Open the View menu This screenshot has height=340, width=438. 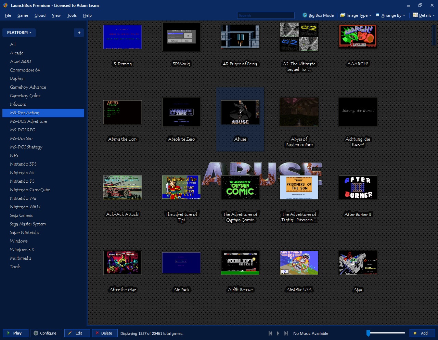tap(56, 15)
